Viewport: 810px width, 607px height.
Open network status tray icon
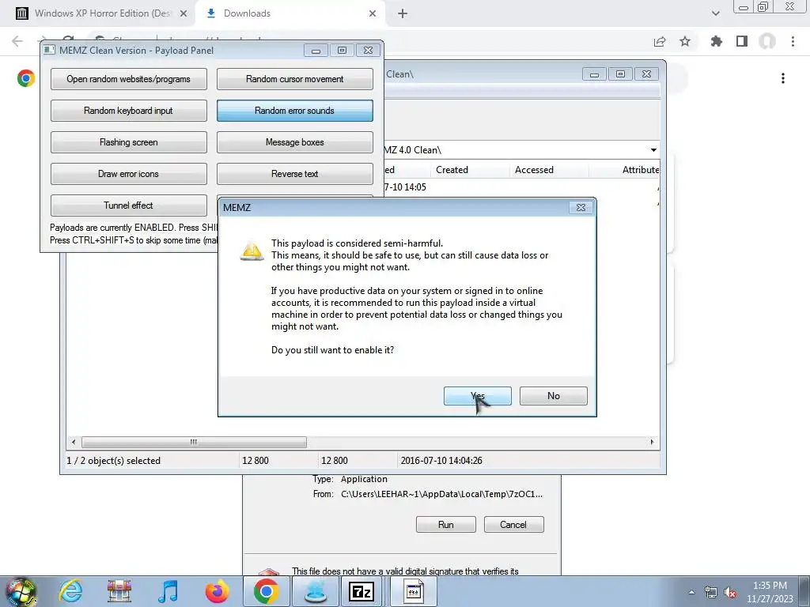pyautogui.click(x=711, y=592)
